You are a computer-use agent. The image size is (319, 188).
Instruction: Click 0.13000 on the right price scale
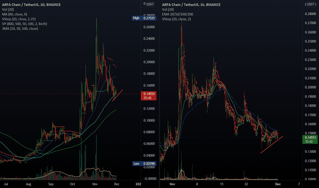click(x=310, y=152)
